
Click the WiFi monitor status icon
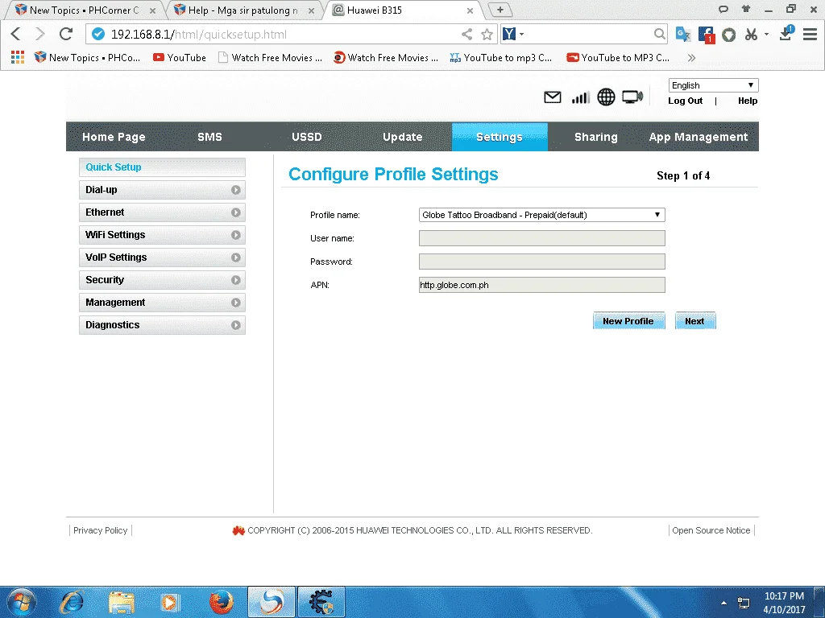632,97
